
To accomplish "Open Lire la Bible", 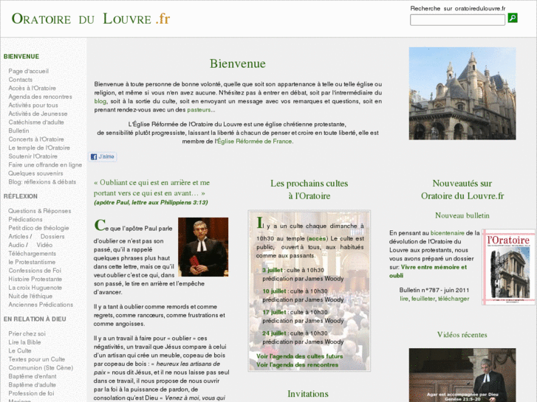I will [x=24, y=342].
